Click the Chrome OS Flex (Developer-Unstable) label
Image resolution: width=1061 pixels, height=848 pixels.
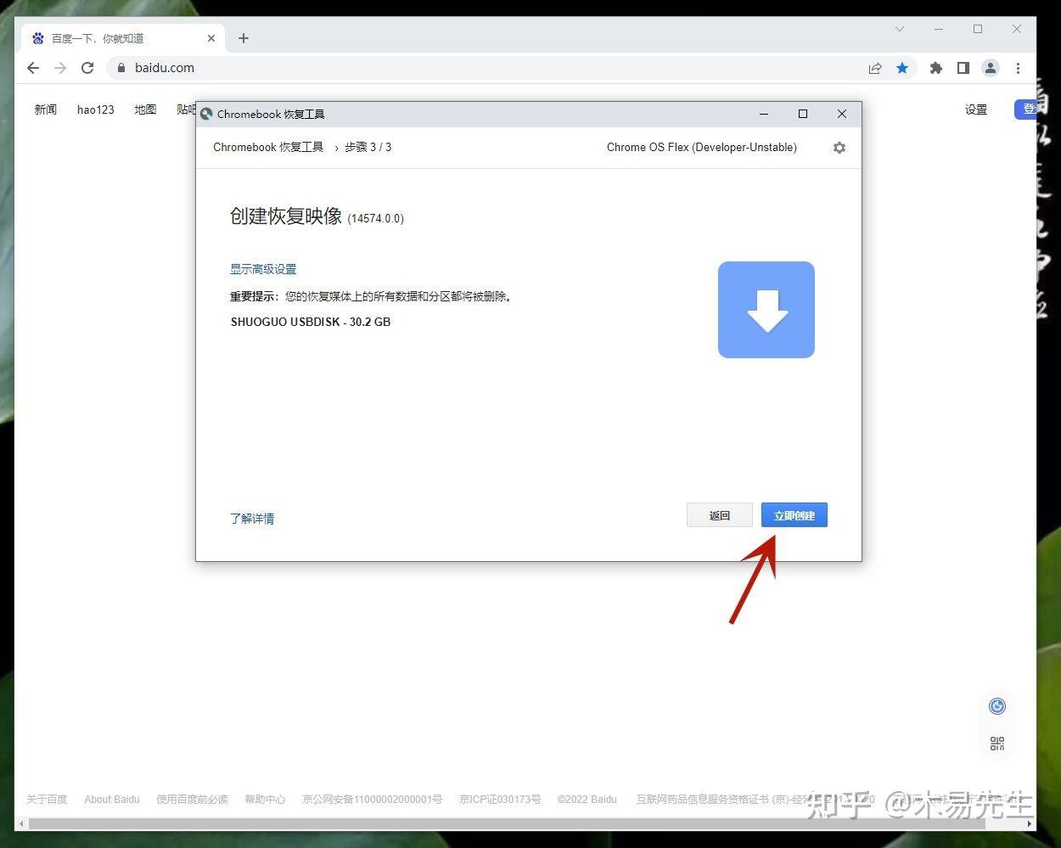click(x=702, y=147)
